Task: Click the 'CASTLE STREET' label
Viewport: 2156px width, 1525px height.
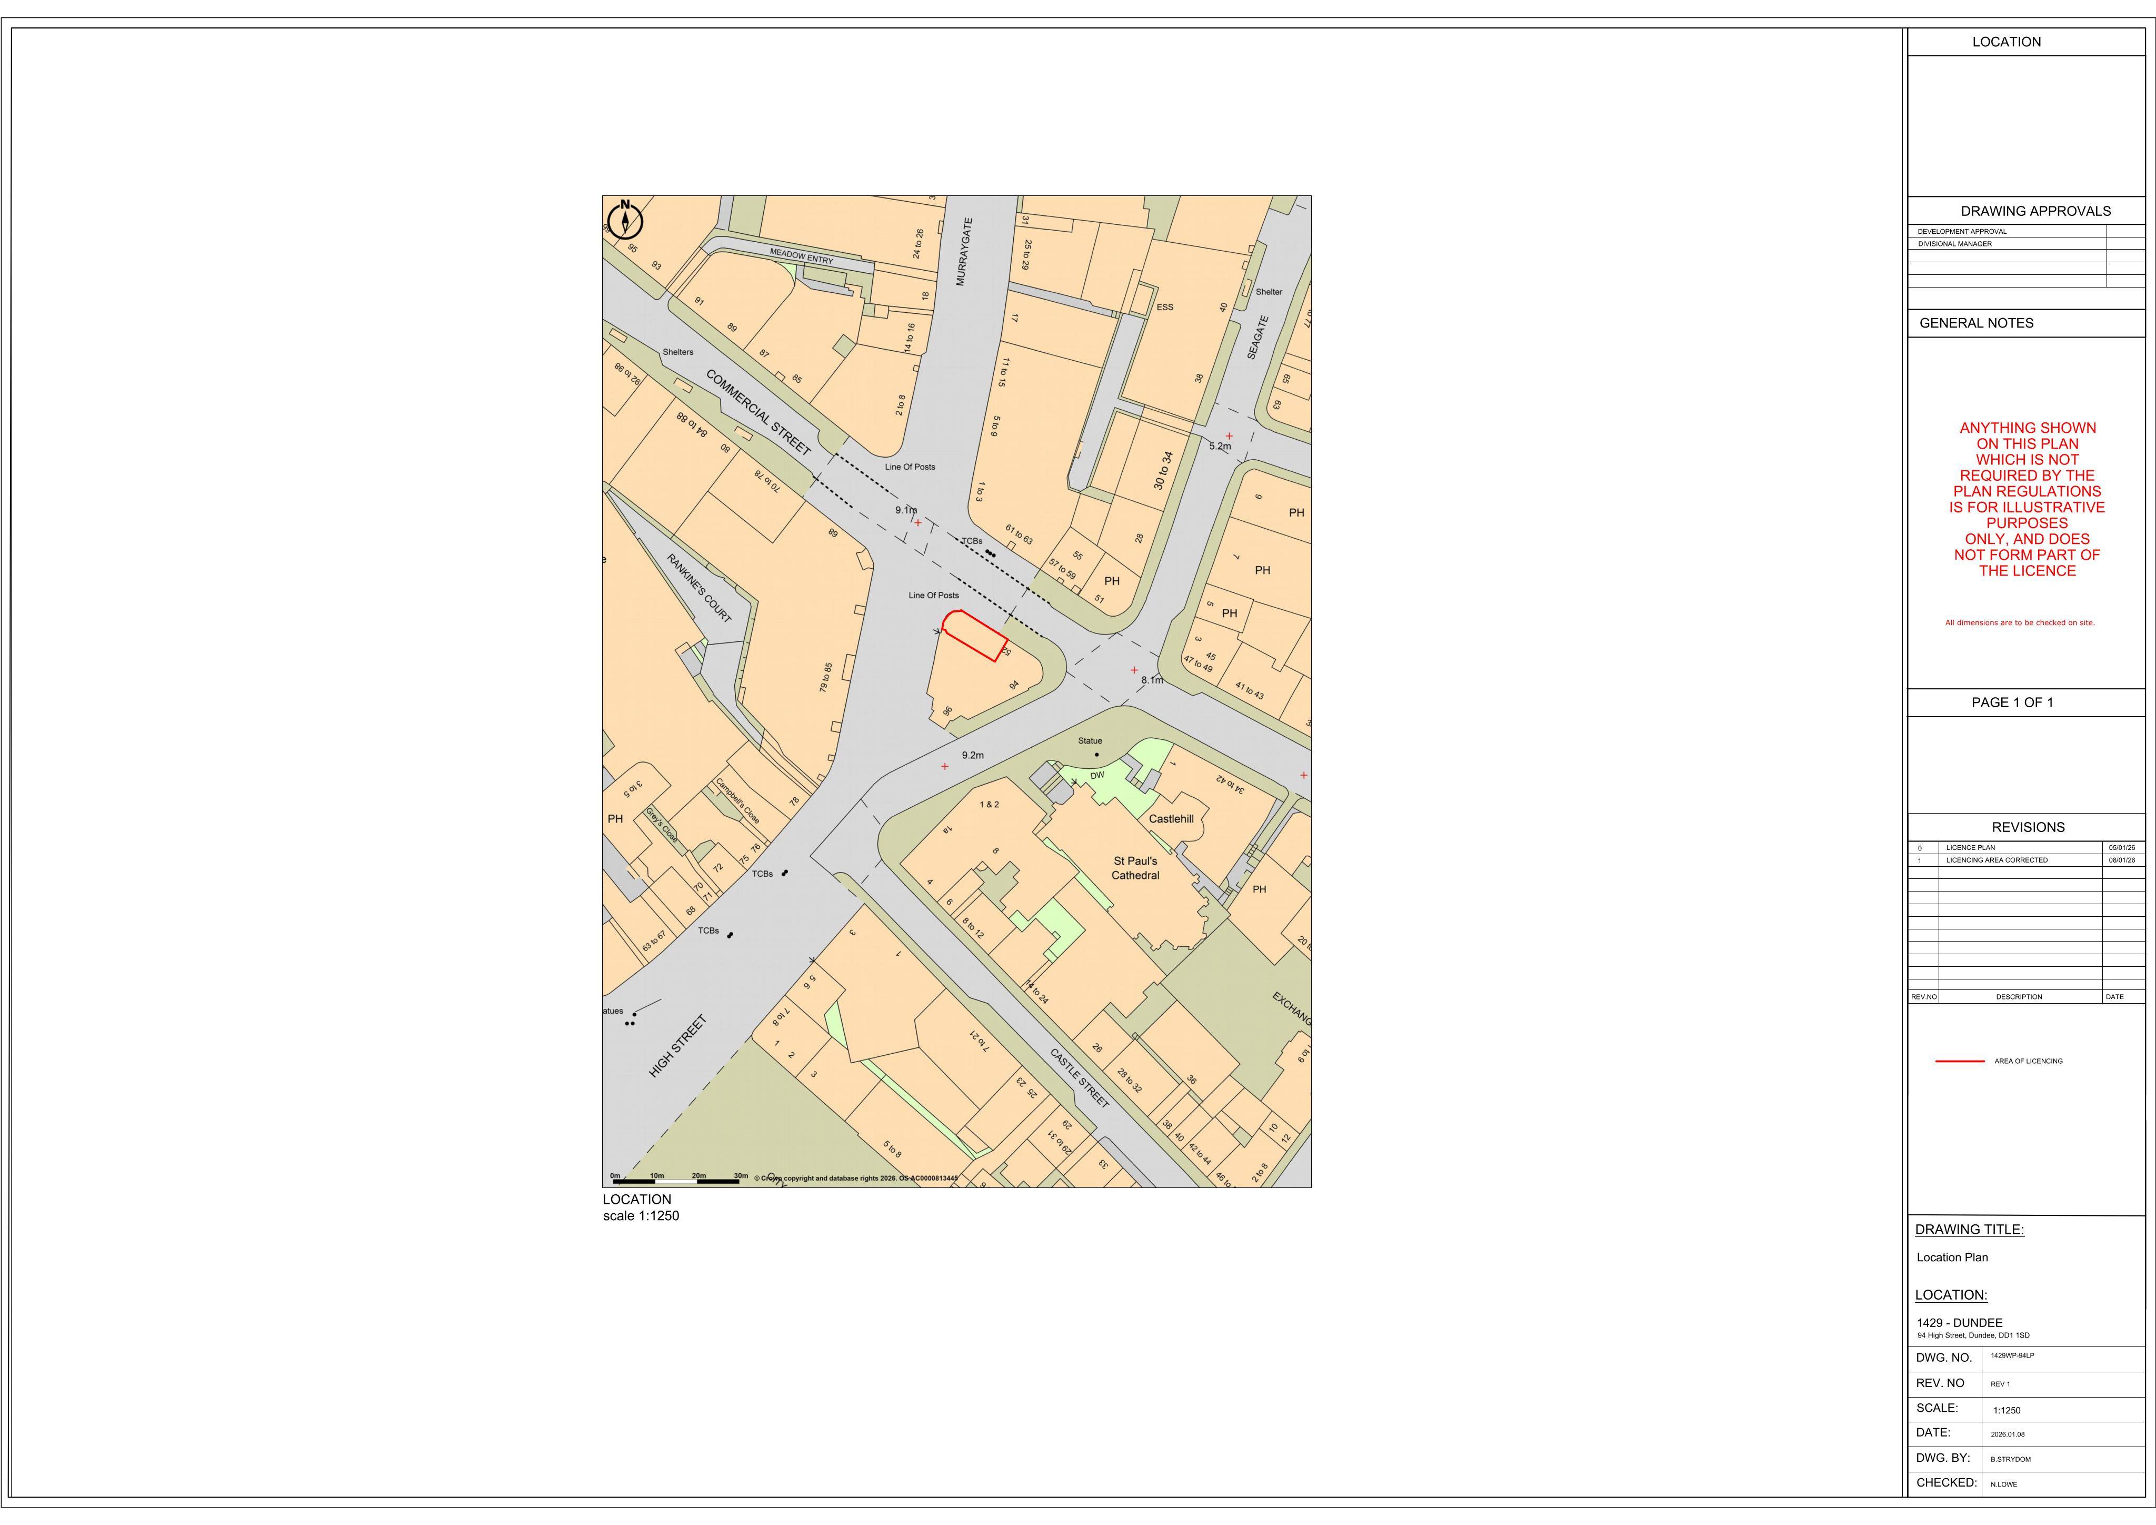Action: [x=1080, y=1078]
